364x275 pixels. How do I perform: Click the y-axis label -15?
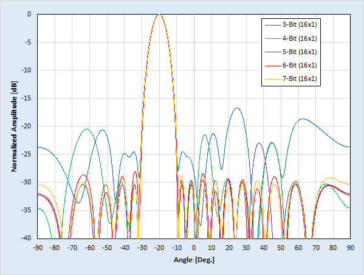(x=26, y=99)
